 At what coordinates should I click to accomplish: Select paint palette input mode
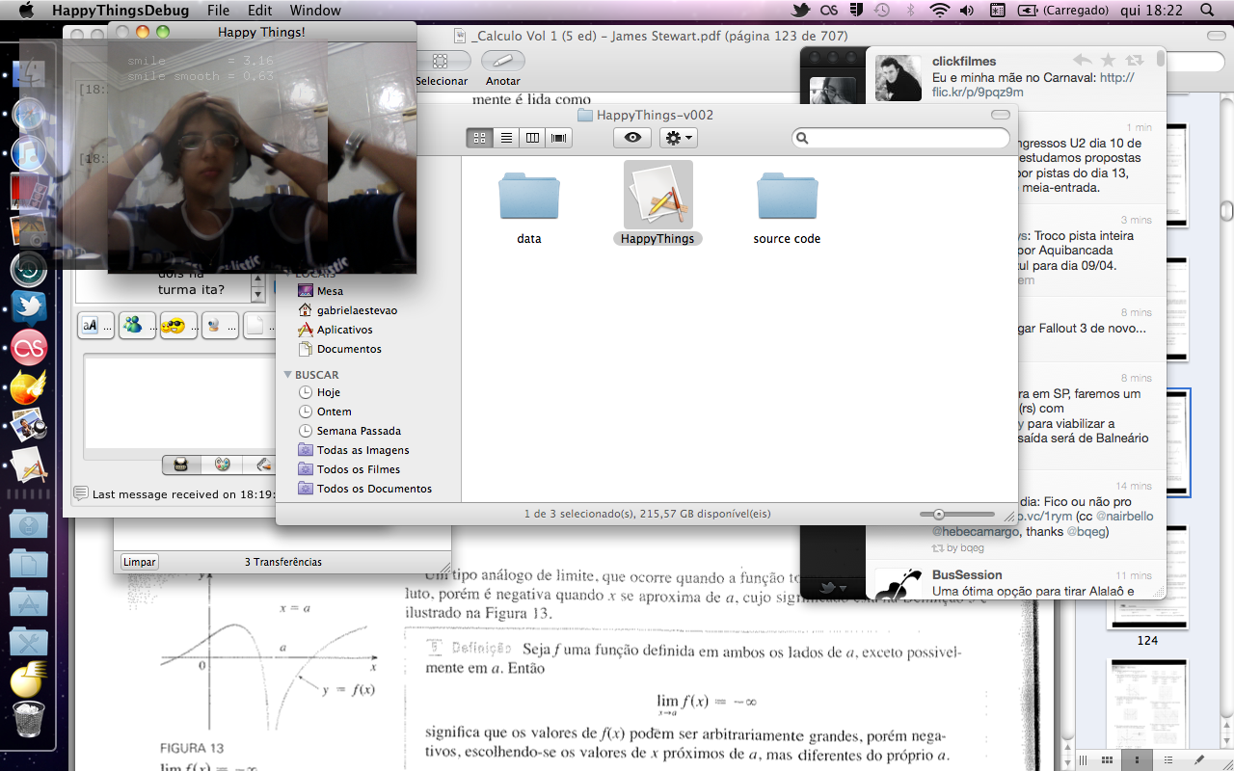[223, 465]
